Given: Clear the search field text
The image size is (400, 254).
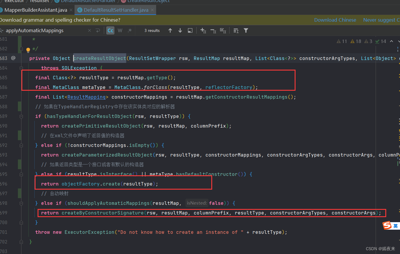Looking at the screenshot, I should (90, 30).
